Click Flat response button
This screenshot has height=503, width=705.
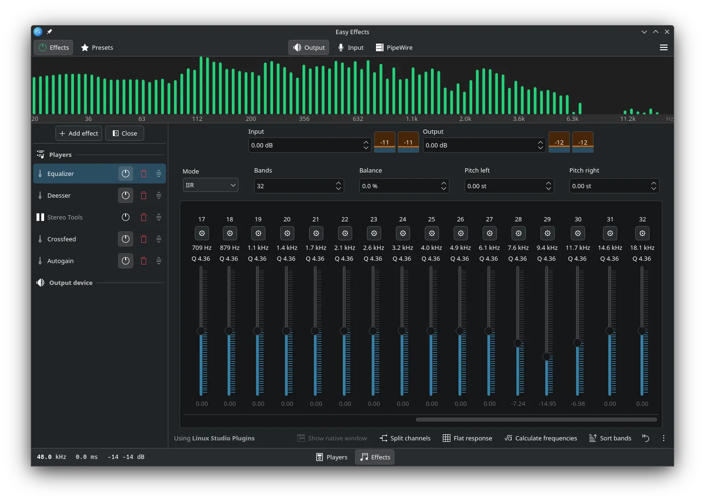tap(467, 438)
